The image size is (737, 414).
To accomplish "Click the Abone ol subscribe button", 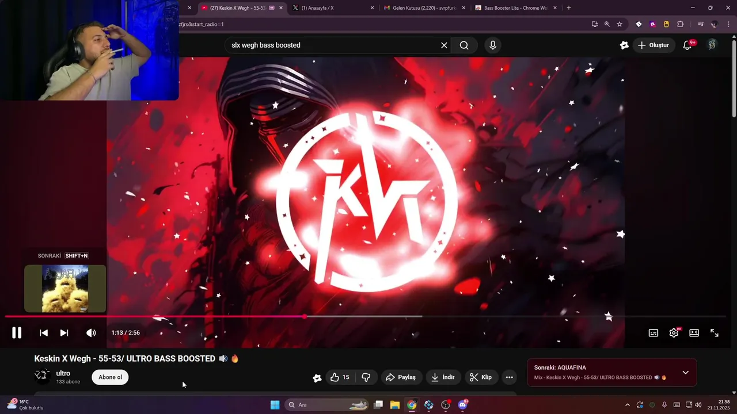I will (110, 377).
